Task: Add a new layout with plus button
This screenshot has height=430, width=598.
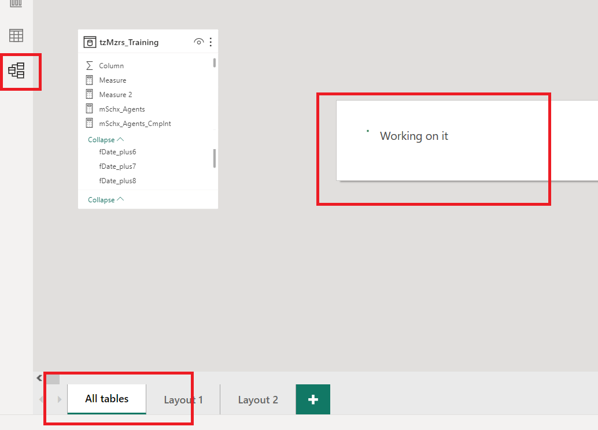Action: click(313, 399)
